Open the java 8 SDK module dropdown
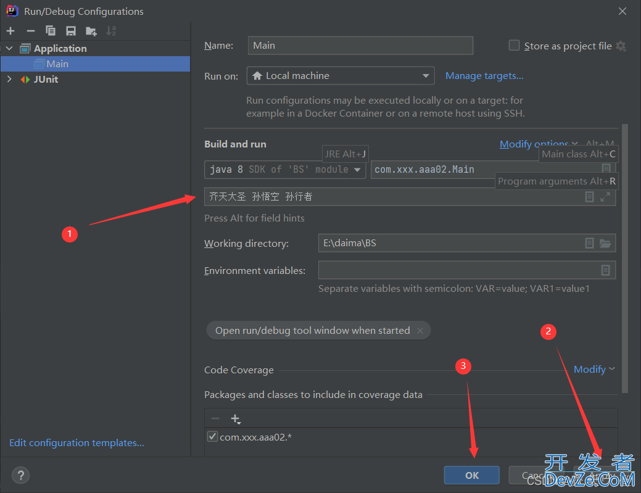641x493 pixels. pyautogui.click(x=285, y=170)
